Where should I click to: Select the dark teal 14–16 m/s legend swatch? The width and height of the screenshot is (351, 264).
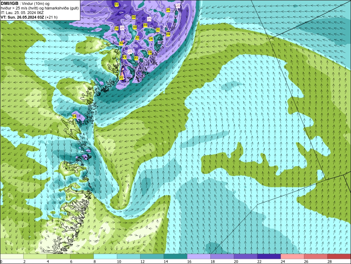click(x=175, y=256)
